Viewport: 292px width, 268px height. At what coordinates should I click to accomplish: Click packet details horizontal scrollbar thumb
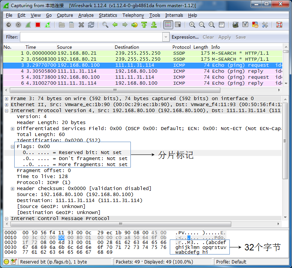pos(121,224)
